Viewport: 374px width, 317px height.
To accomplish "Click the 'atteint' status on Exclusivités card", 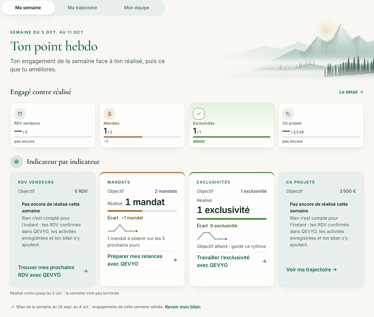I will (x=199, y=141).
